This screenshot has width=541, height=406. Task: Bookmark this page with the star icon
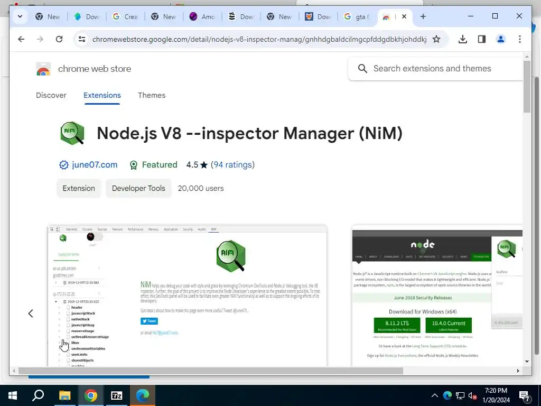436,39
